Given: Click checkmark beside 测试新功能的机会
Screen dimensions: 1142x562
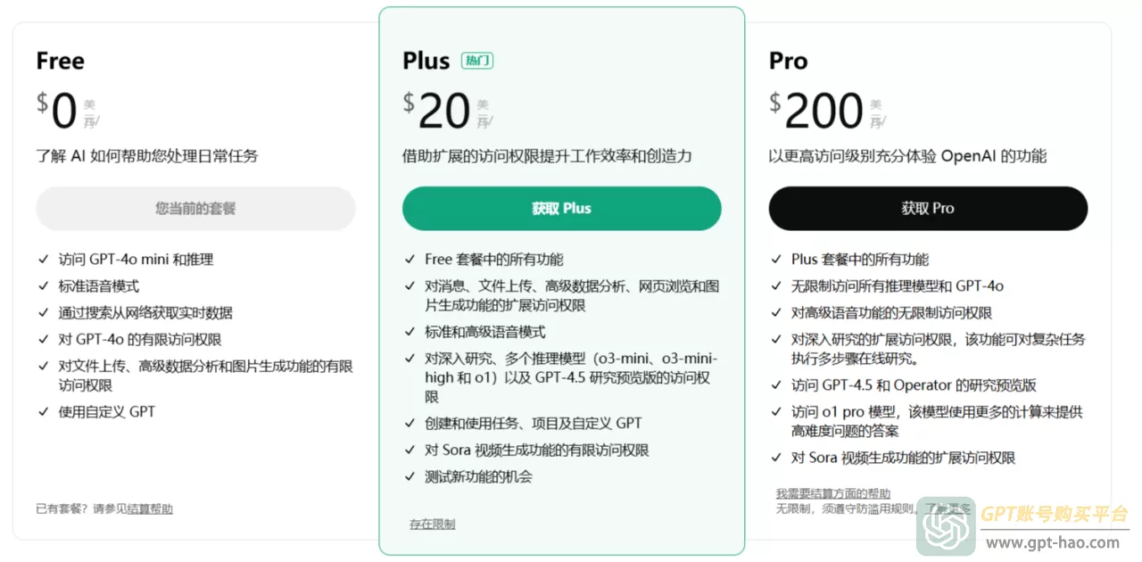Looking at the screenshot, I should pos(410,477).
